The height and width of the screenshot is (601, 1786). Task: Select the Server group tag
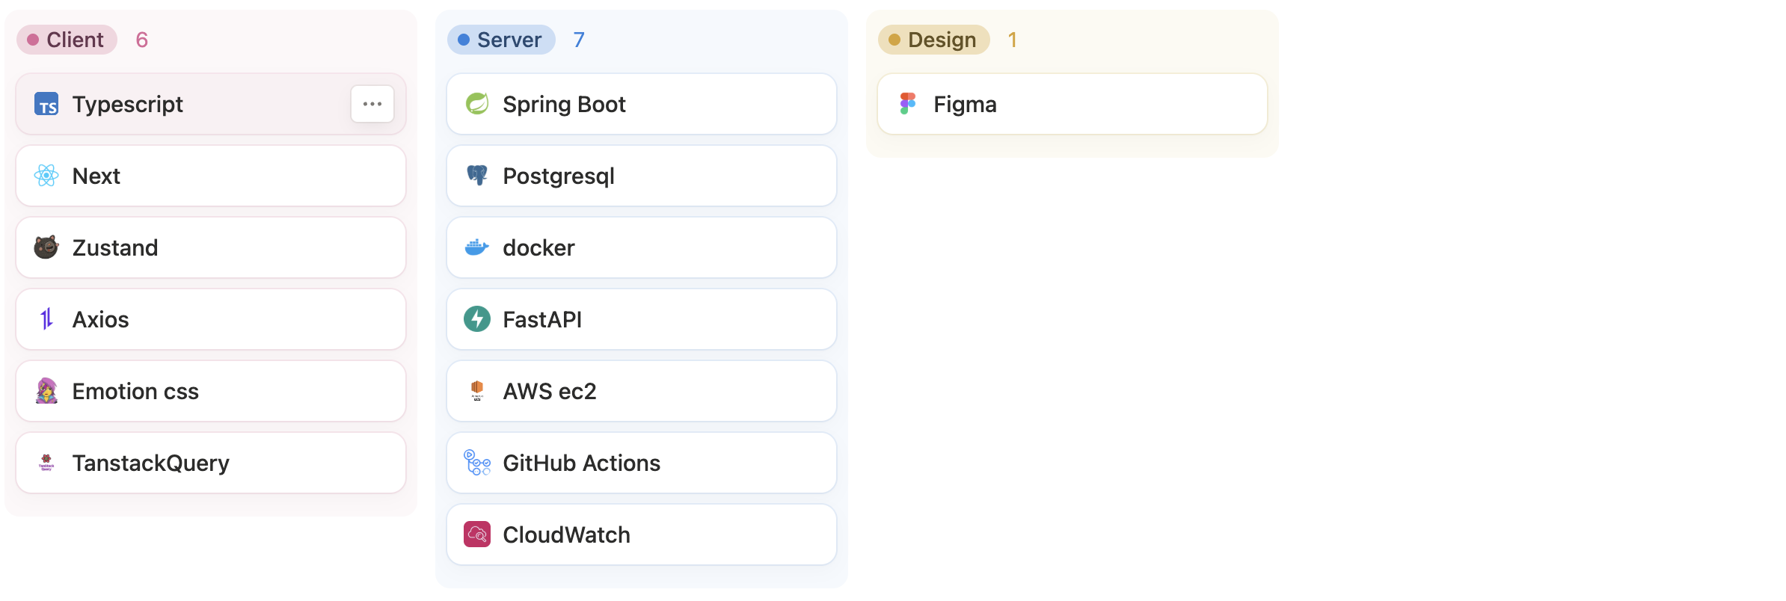pyautogui.click(x=501, y=40)
